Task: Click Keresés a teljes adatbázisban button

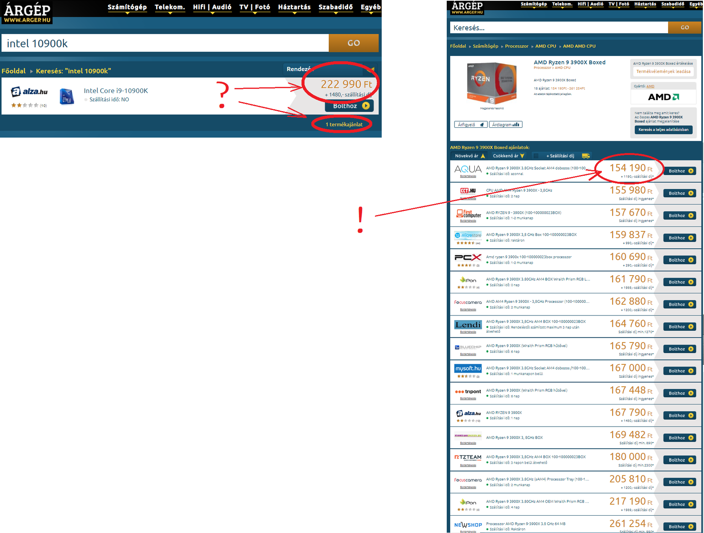Action: 663,130
